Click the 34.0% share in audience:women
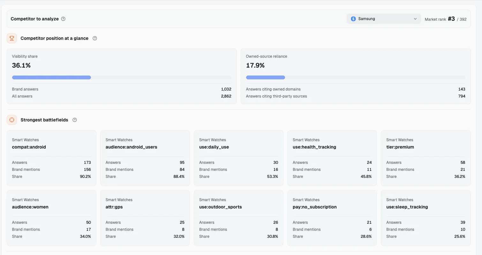Screen dimensions: 482x255 coord(85,237)
